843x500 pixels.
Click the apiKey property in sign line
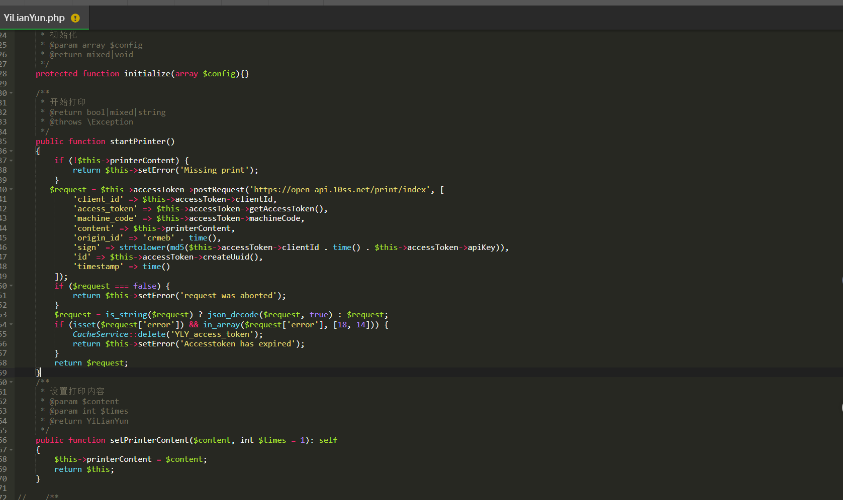tap(482, 247)
